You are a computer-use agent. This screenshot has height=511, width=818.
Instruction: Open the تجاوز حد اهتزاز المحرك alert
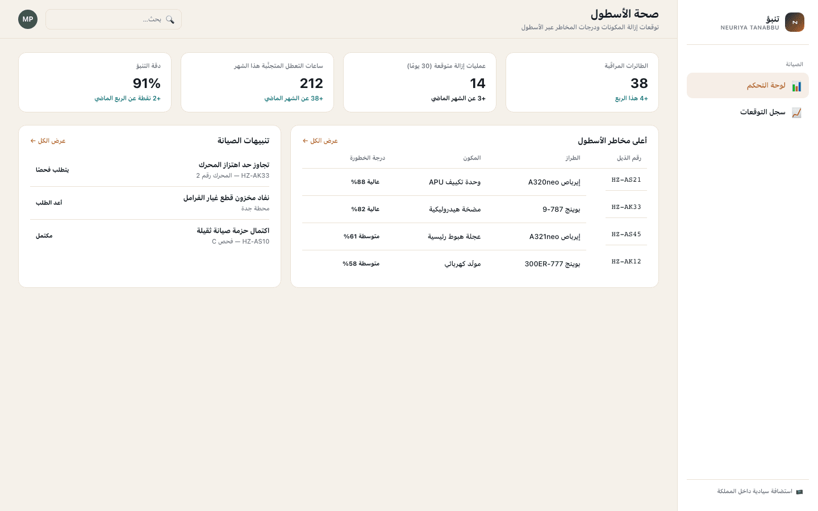point(150,170)
